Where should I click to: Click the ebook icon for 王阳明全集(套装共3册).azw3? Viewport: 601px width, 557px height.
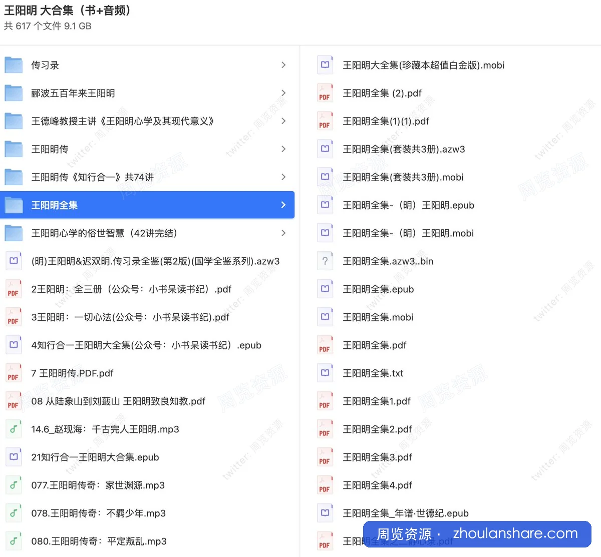point(325,149)
